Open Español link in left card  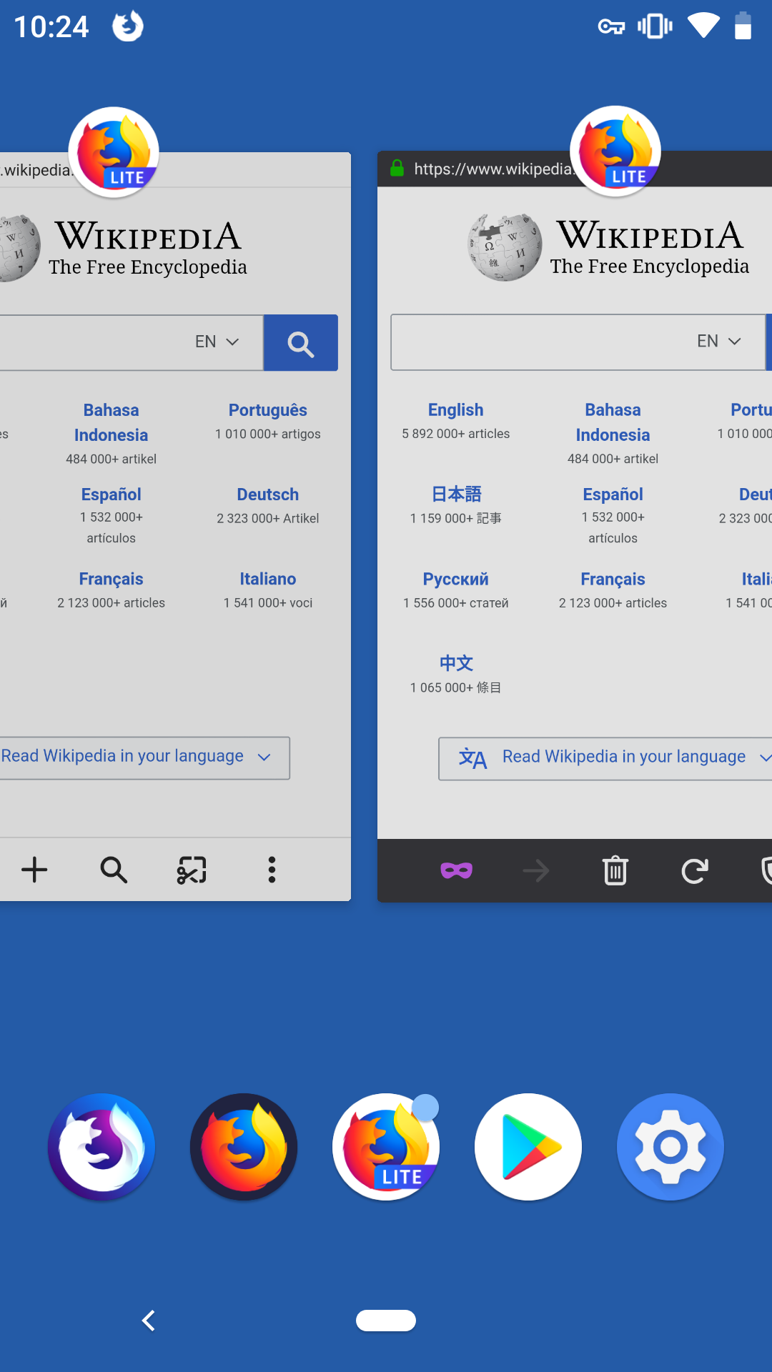coord(112,494)
